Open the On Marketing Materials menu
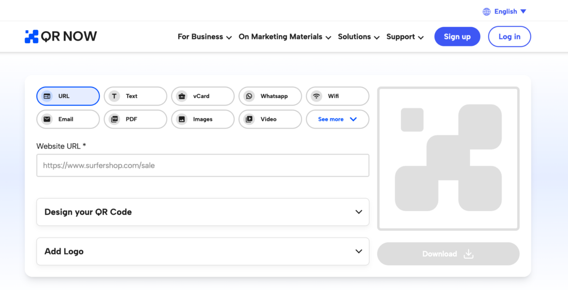The width and height of the screenshot is (568, 290). [x=284, y=37]
